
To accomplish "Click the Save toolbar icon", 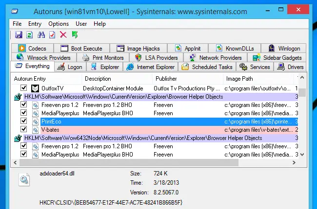I will coord(19,35).
